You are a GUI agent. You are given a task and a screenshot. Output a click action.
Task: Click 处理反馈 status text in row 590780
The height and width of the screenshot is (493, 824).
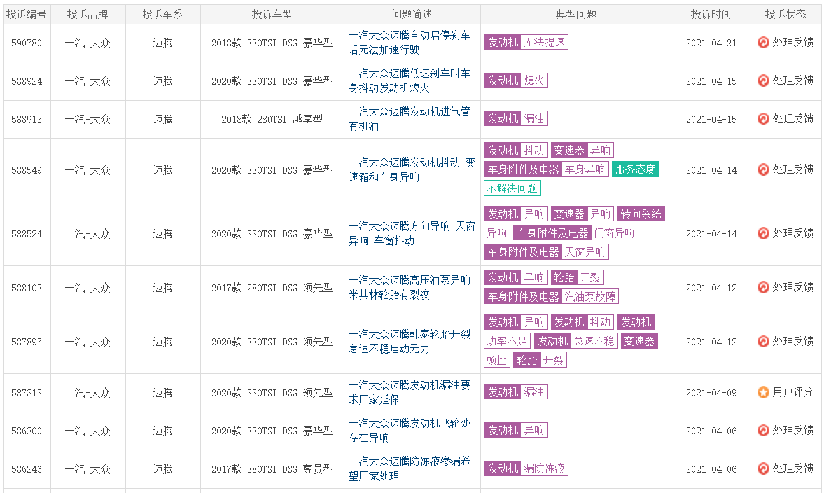[x=793, y=43]
